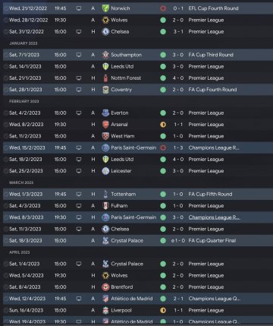Click the Norwich club badge icon
This screenshot has width=273, height=326.
[105, 8]
